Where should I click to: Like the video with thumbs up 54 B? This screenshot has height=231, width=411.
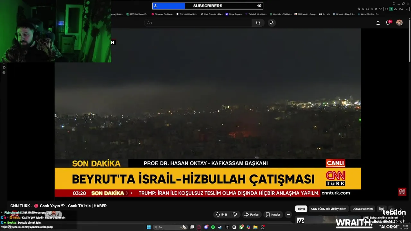coord(221,215)
